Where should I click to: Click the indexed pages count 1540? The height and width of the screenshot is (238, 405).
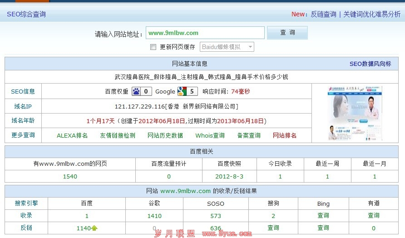70,177
